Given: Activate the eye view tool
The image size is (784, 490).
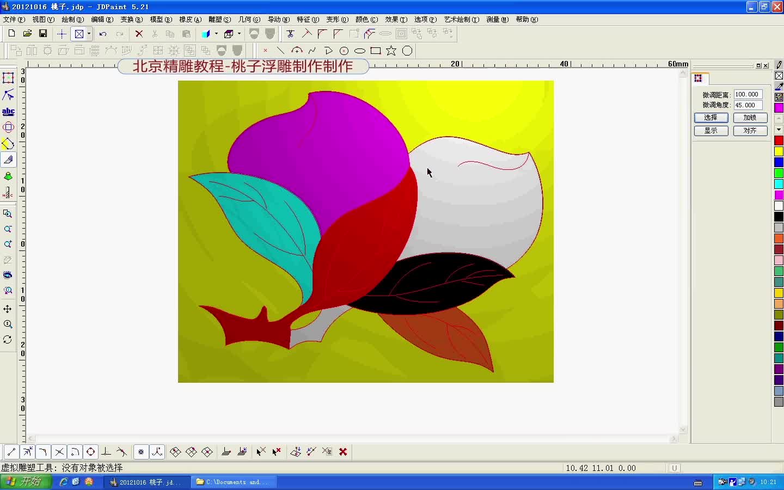Looking at the screenshot, I should 8,275.
